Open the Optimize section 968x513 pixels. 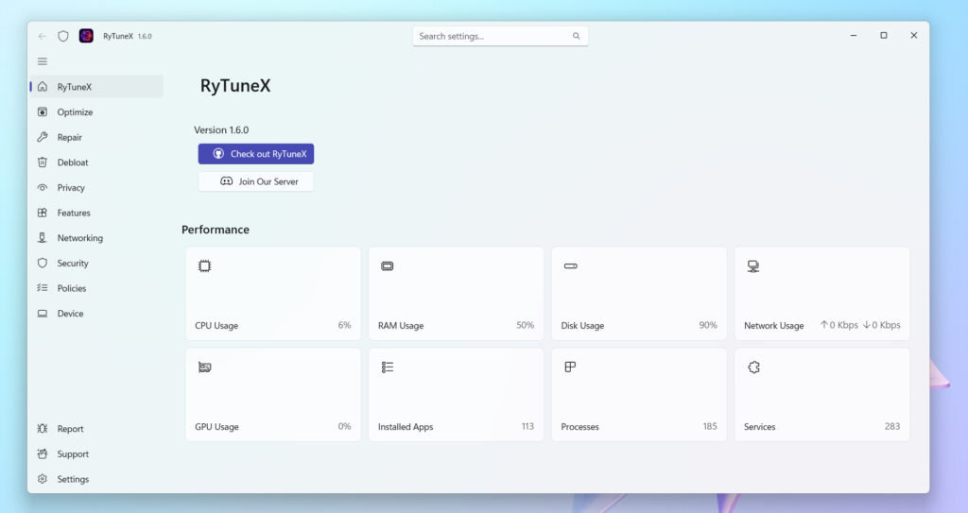75,112
